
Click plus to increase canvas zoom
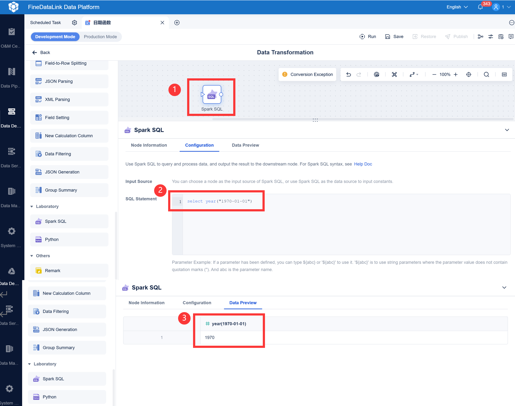tap(456, 74)
